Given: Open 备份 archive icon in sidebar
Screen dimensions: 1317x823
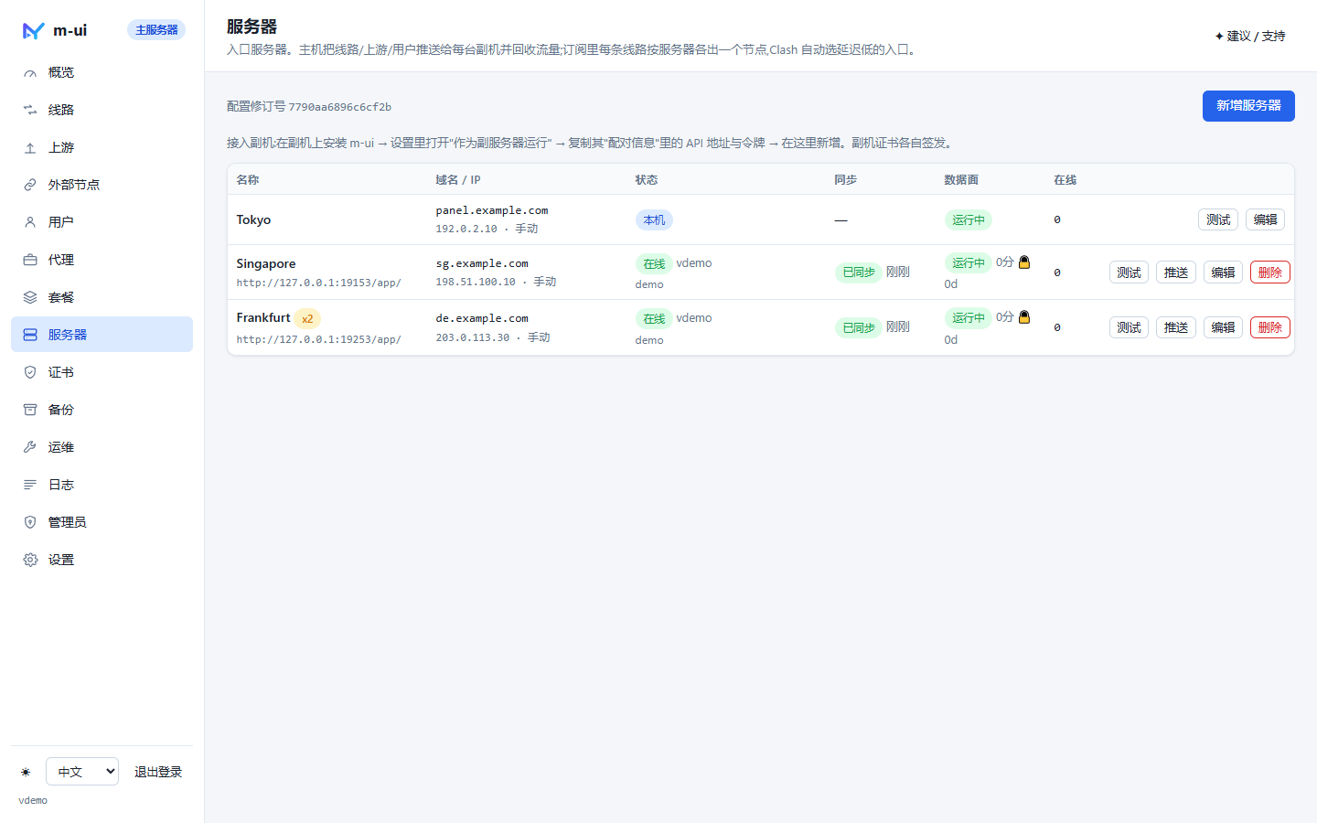Looking at the screenshot, I should coord(30,411).
